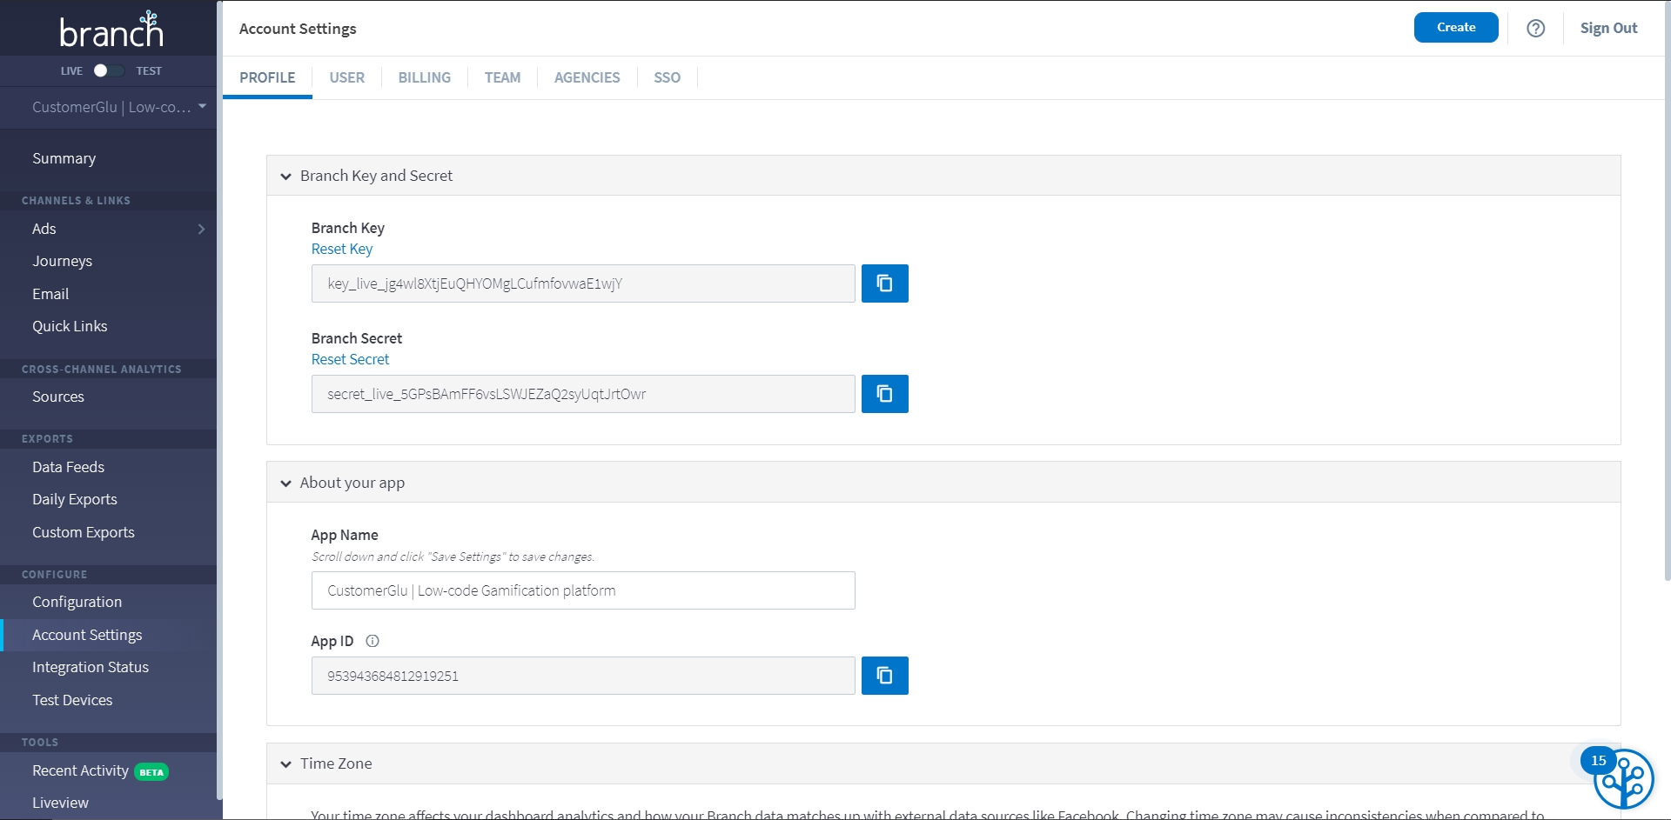Copy the App ID number

(x=884, y=676)
